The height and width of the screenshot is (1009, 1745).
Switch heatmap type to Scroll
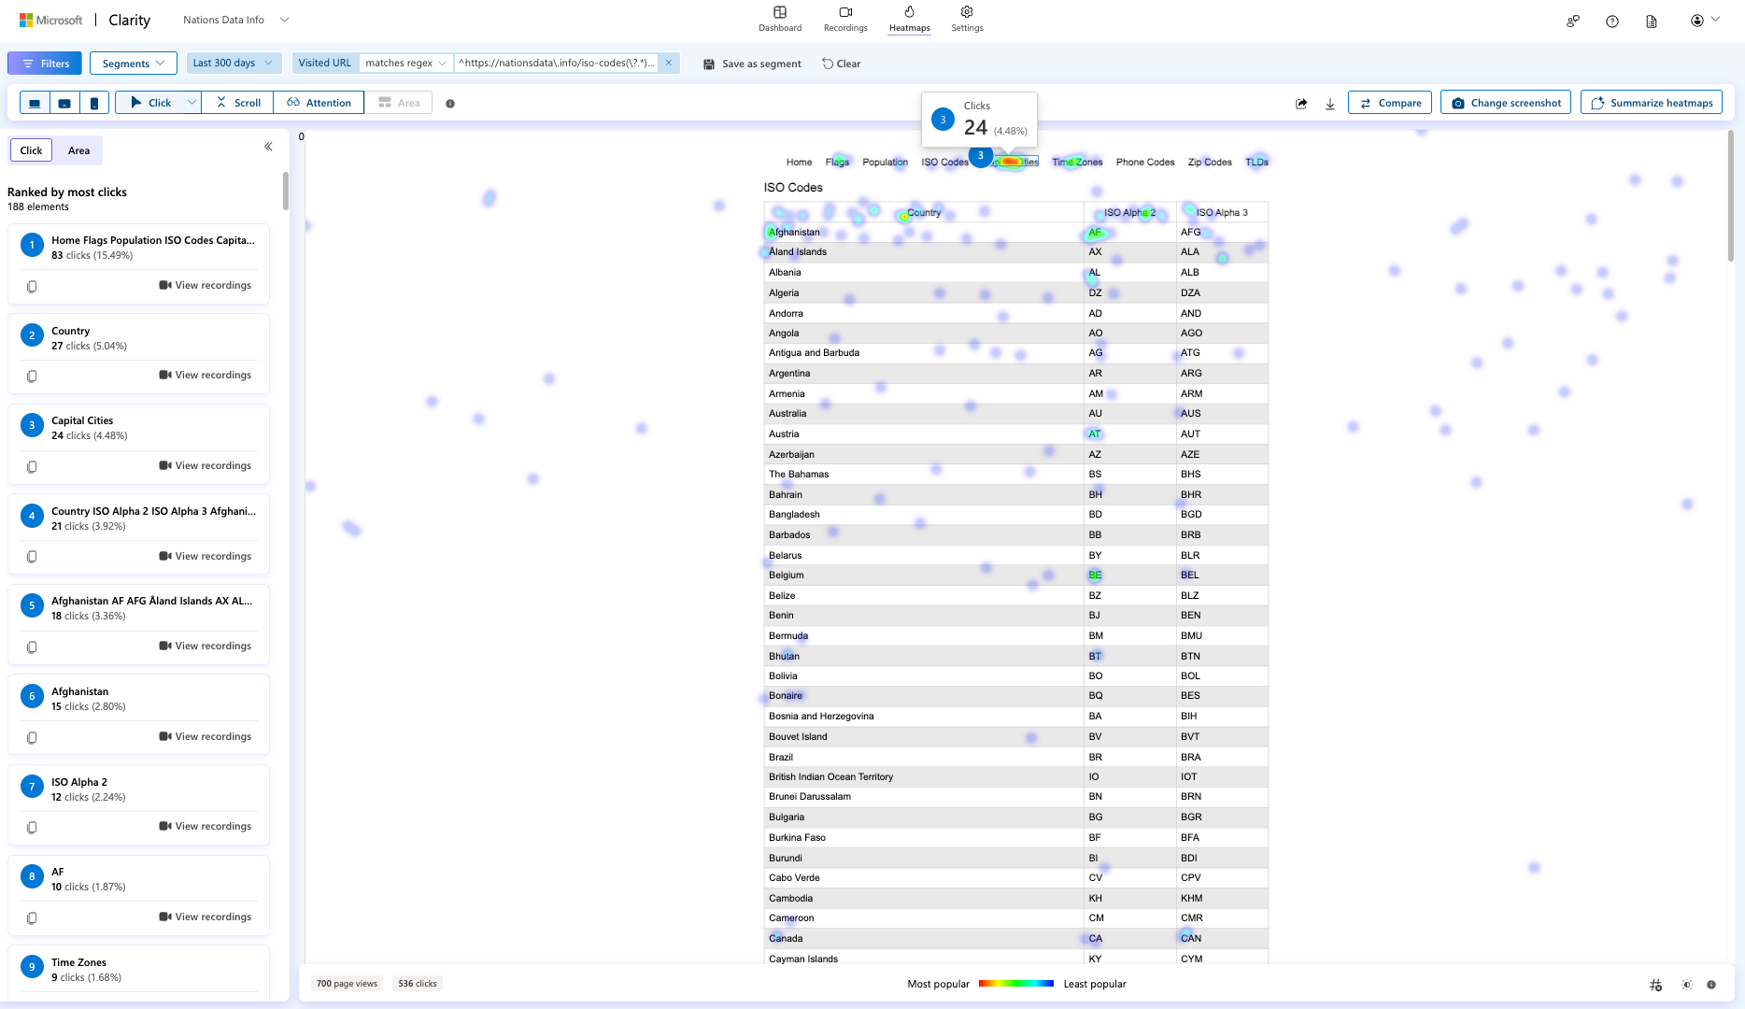point(238,103)
